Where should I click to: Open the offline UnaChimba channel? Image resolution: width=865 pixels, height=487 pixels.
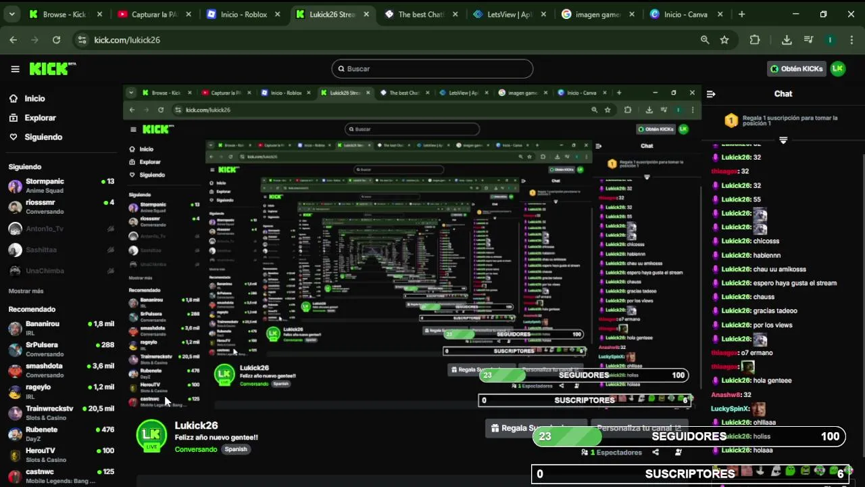(x=61, y=271)
